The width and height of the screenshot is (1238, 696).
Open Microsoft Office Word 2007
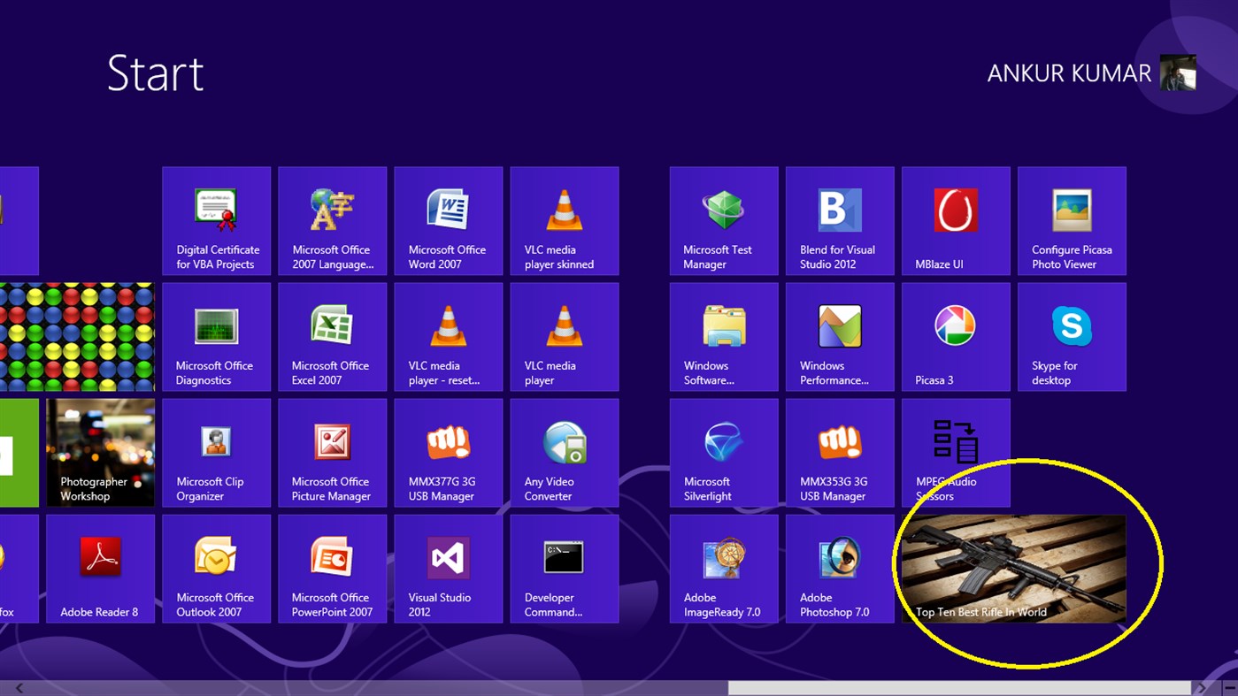pyautogui.click(x=449, y=221)
